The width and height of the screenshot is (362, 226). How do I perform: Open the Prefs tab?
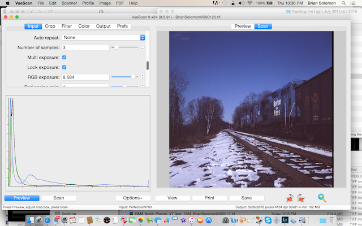(122, 27)
